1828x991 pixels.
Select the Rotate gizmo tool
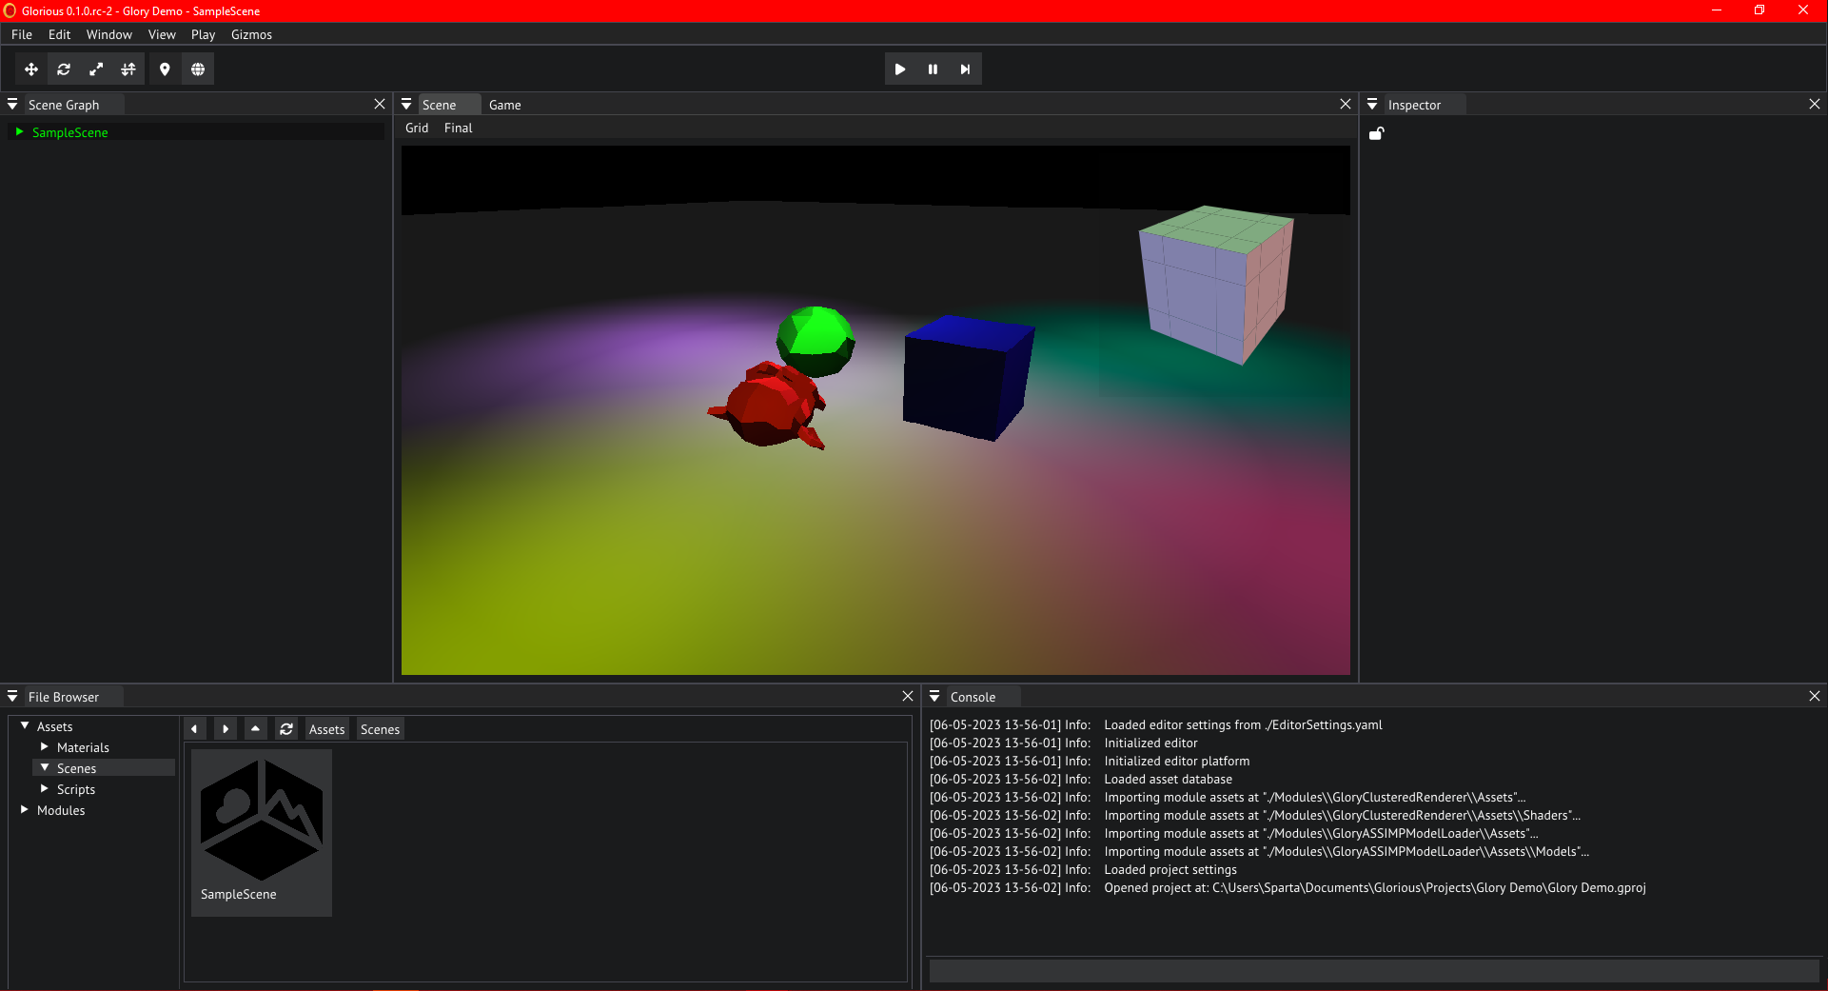pyautogui.click(x=64, y=69)
